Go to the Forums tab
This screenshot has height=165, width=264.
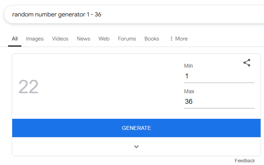point(127,39)
